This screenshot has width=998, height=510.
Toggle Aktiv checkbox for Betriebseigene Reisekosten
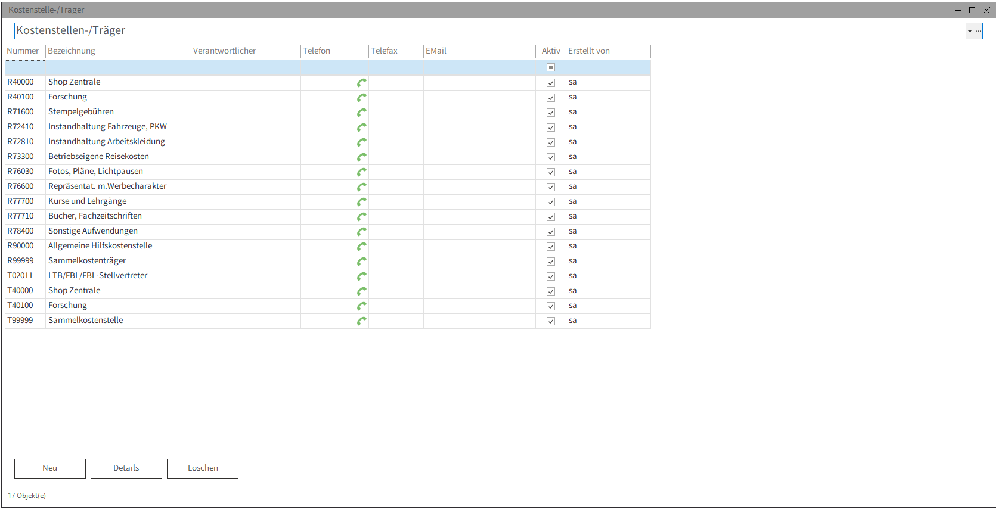pos(551,157)
